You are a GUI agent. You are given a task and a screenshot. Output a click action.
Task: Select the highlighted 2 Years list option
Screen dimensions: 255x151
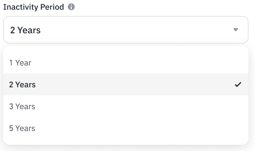click(126, 85)
